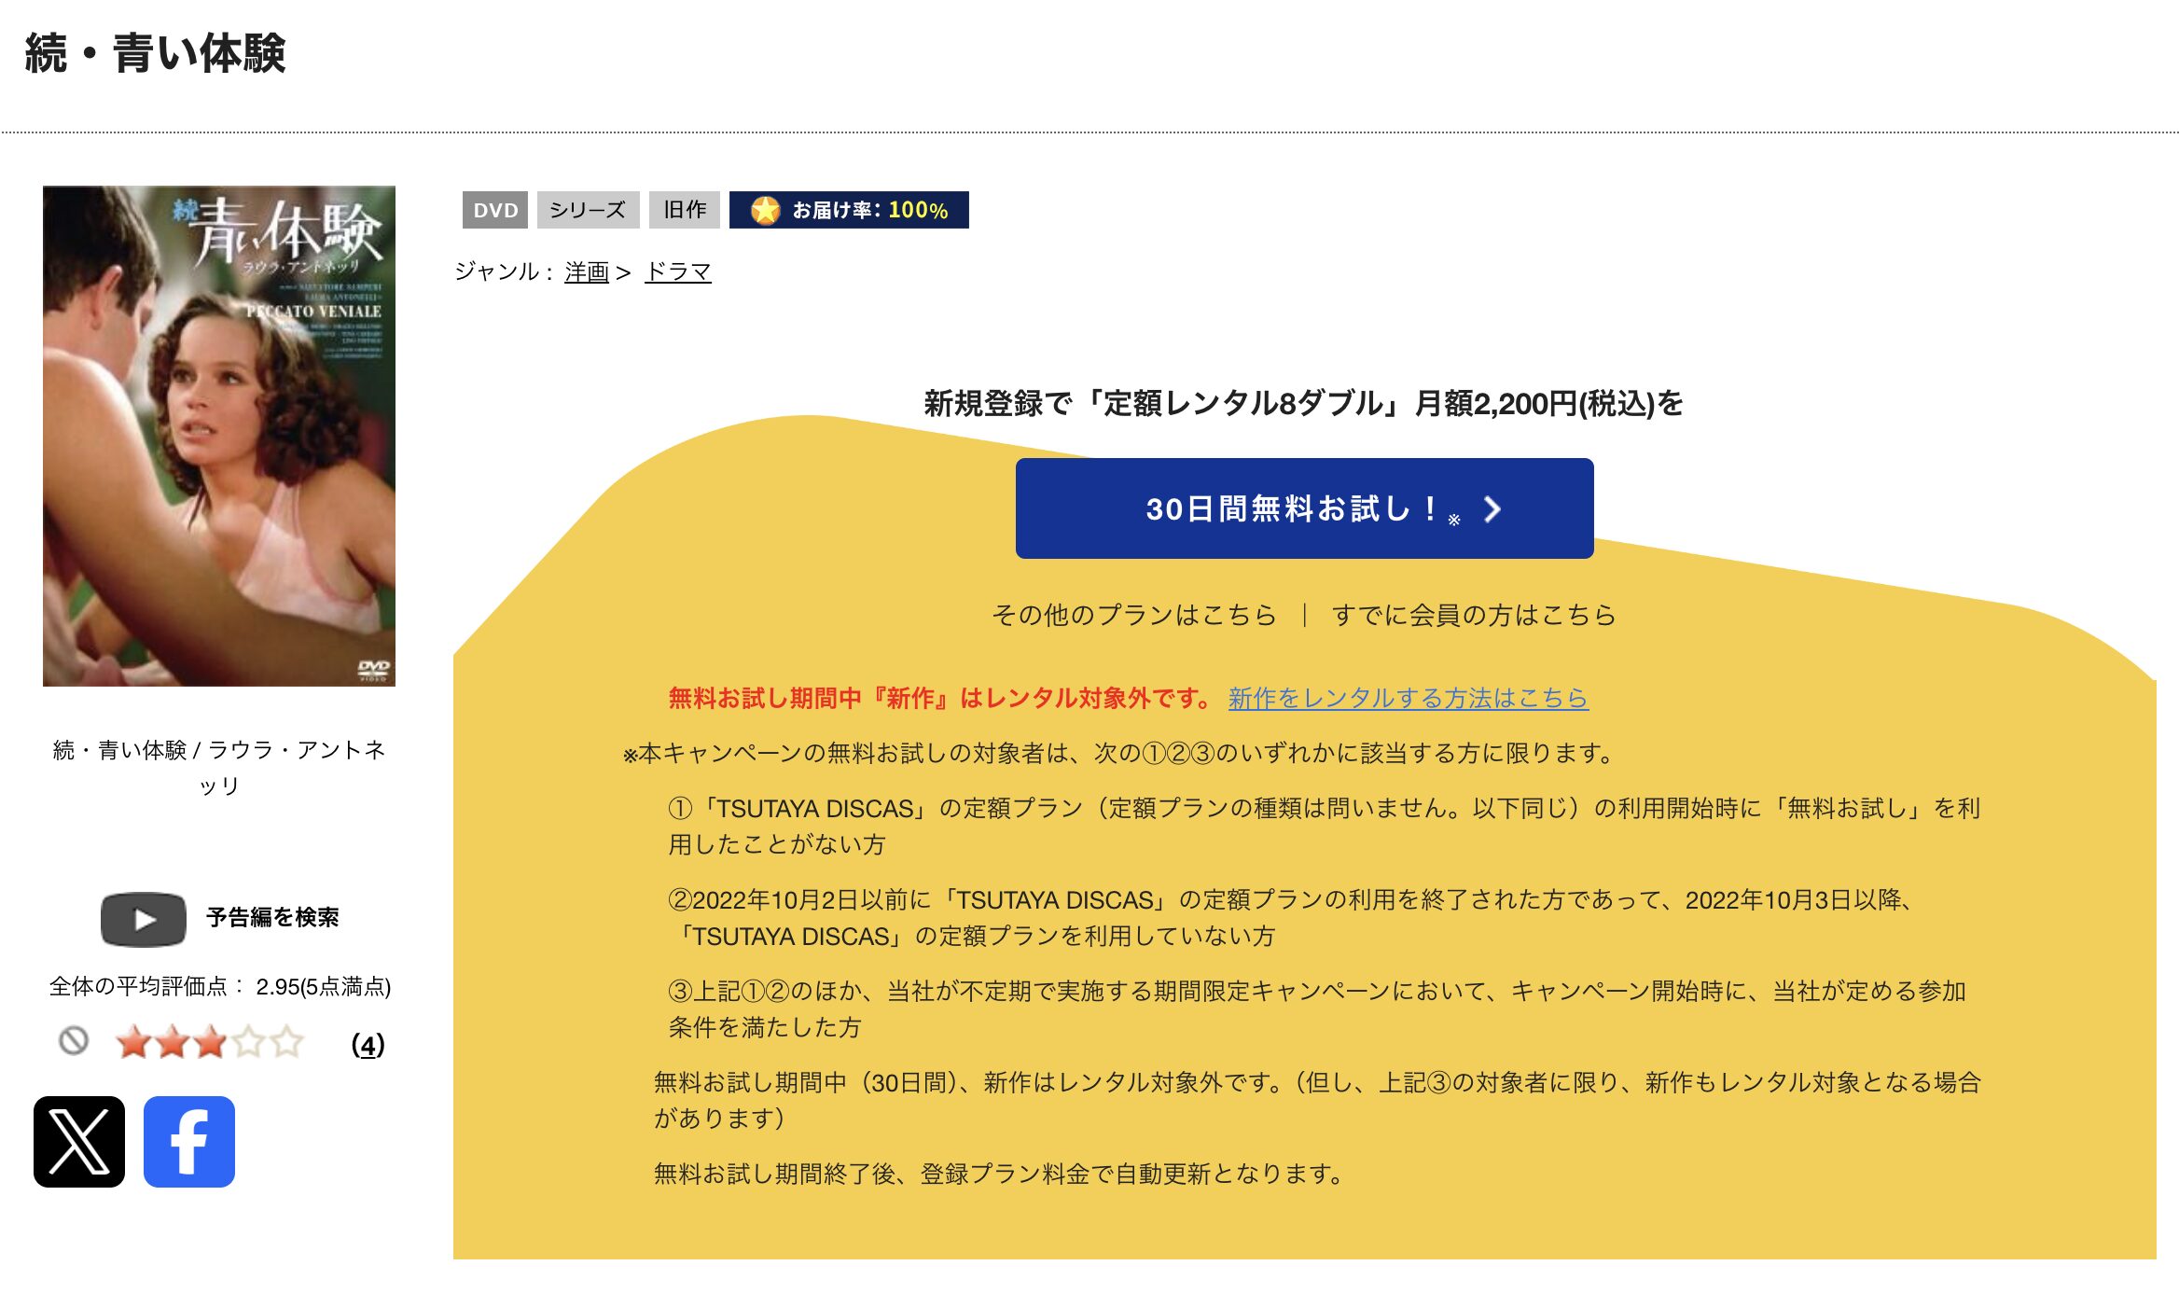Screen dimensions: 2179x1293
Task: Click 全体の平均評価点 2.95 text
Action: 219,986
